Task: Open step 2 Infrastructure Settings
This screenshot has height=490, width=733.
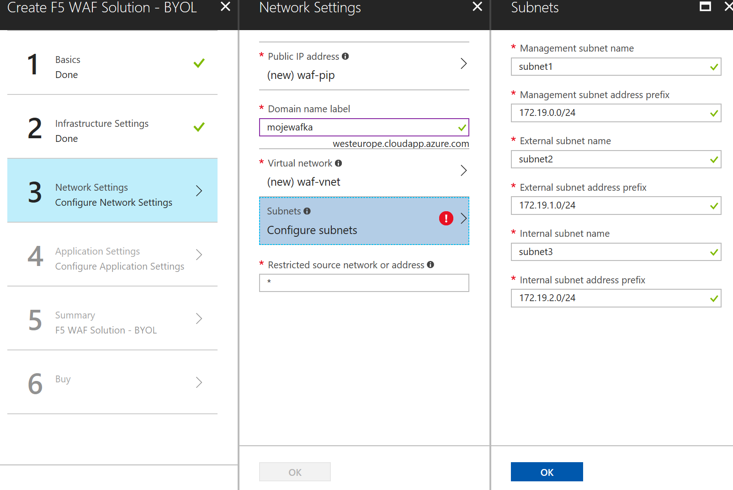Action: coord(112,127)
